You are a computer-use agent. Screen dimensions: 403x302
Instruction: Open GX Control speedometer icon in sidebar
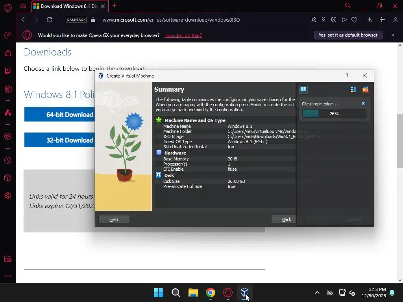(x=8, y=35)
